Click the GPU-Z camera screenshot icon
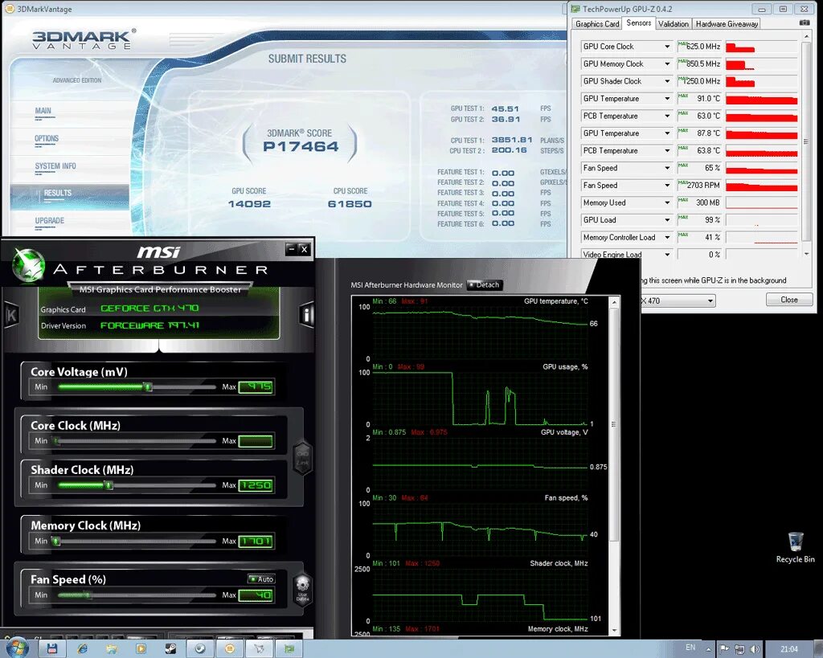The image size is (823, 658). 804,22
